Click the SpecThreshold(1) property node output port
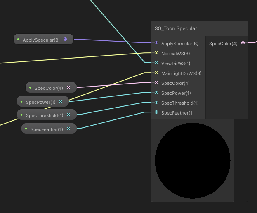The image size is (257, 213). 68,115
